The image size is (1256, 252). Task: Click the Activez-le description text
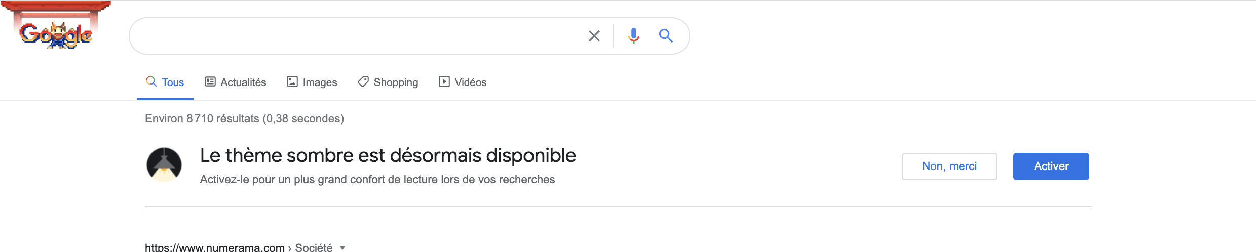[x=377, y=179]
